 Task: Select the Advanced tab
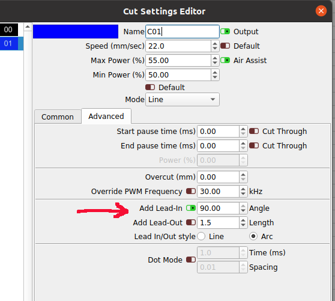106,116
